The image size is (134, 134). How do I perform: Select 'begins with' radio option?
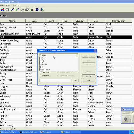(40, 76)
